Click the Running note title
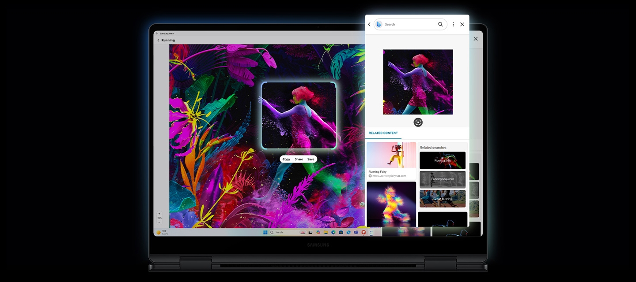636x282 pixels. tap(168, 40)
